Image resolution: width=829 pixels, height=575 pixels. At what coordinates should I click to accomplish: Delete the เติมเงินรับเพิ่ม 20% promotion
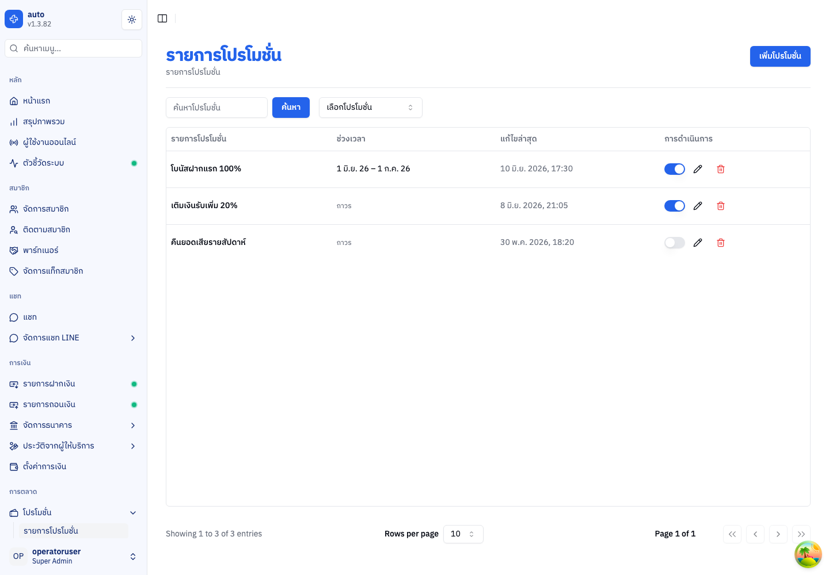point(721,206)
